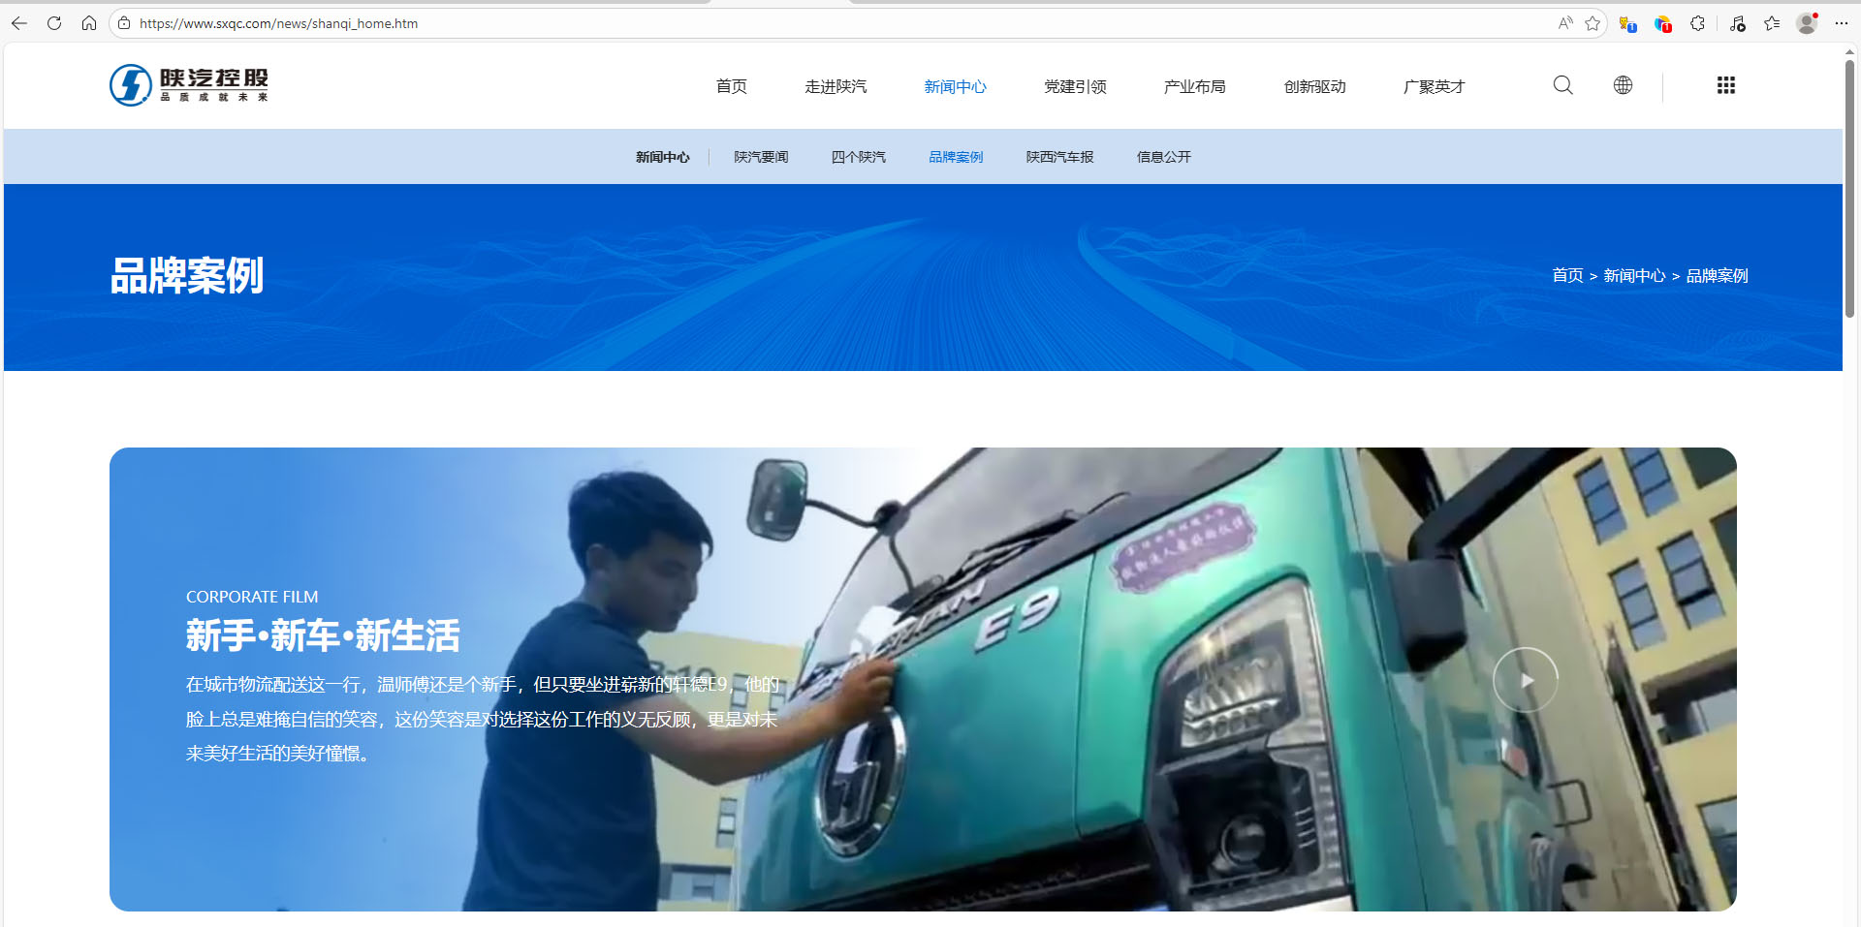Click the browser refresh button
Screen dimensions: 1861x927
[x=54, y=23]
